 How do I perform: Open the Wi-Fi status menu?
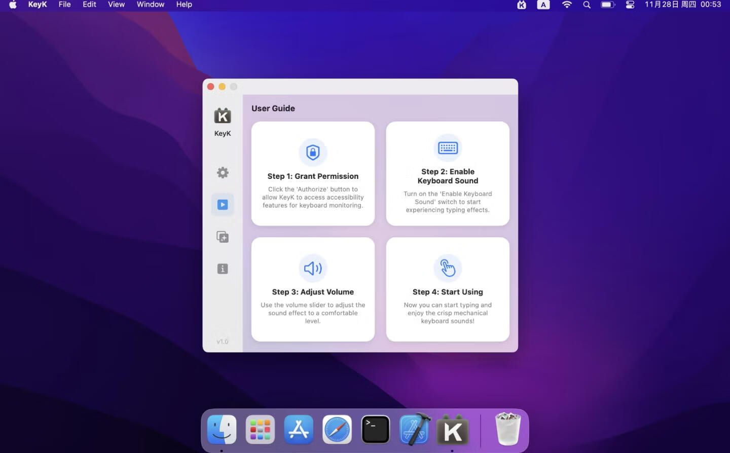pyautogui.click(x=567, y=5)
